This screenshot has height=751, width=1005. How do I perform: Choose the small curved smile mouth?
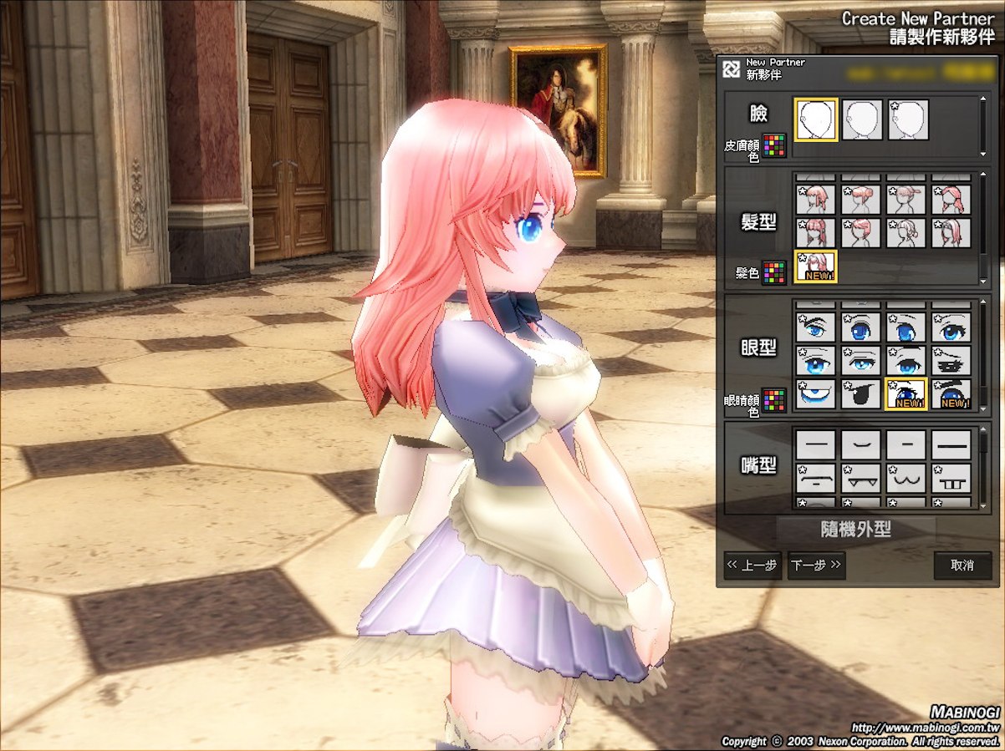(x=861, y=444)
